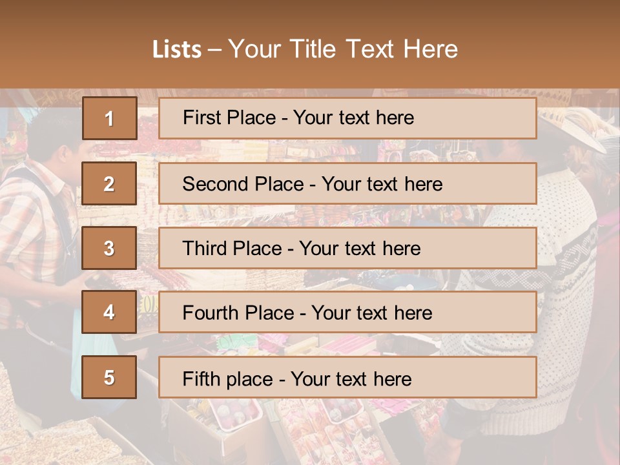Select the number 4 square
Screen dimensions: 620x465
[x=109, y=313]
